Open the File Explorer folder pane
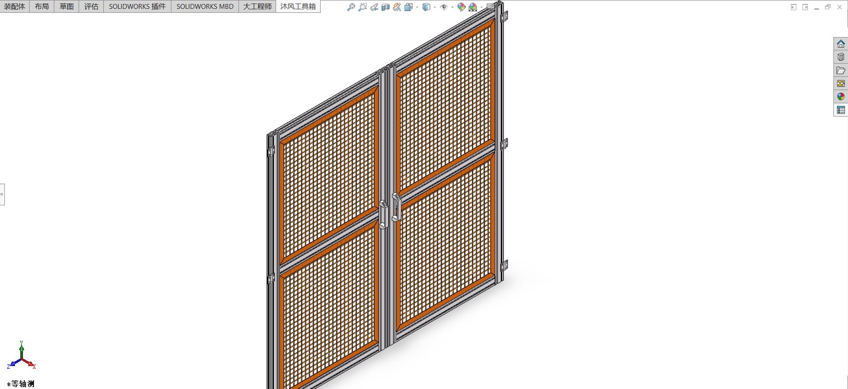Viewport: 848px width, 389px height. [841, 70]
